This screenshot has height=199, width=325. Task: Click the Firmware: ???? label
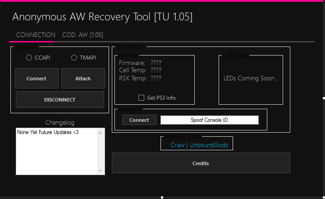tap(140, 63)
